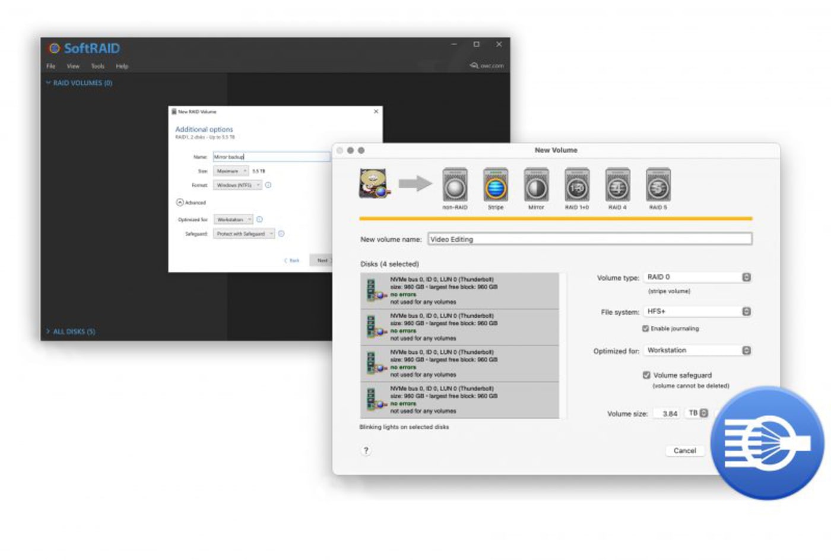The width and height of the screenshot is (831, 560).
Task: Select the RAID 1+0 volume type icon
Action: 577,185
